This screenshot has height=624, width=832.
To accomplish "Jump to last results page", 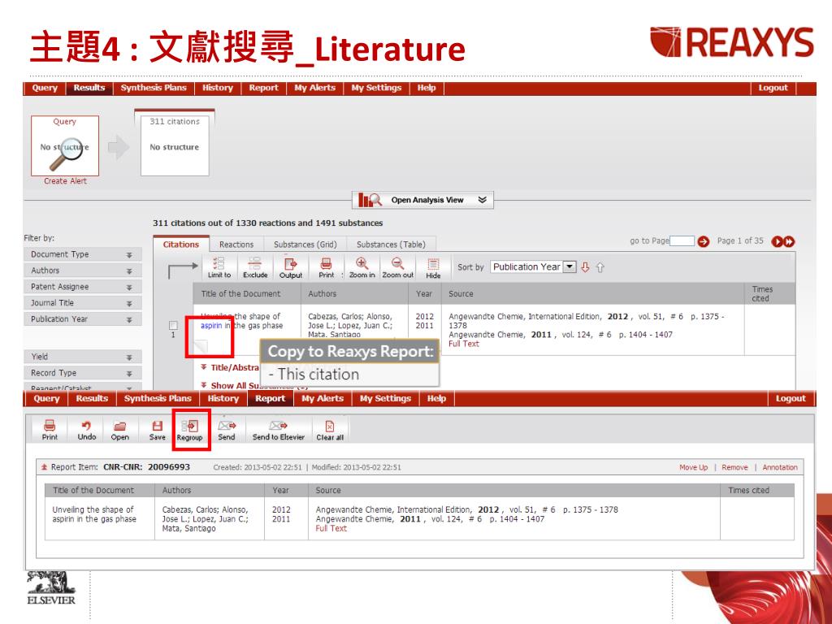I will click(x=789, y=241).
